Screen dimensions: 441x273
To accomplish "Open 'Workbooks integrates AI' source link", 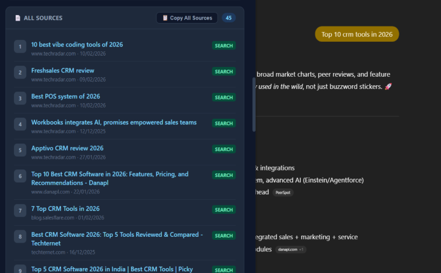I will tap(114, 122).
